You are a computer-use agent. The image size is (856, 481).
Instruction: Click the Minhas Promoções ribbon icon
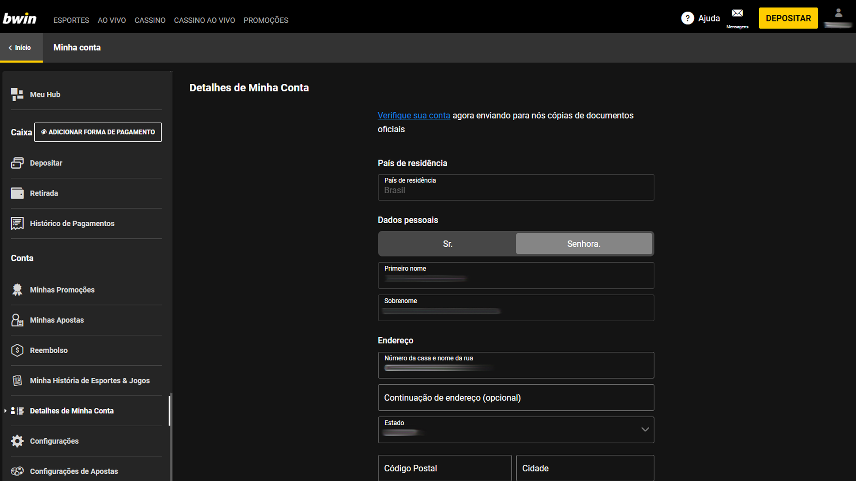coord(17,290)
